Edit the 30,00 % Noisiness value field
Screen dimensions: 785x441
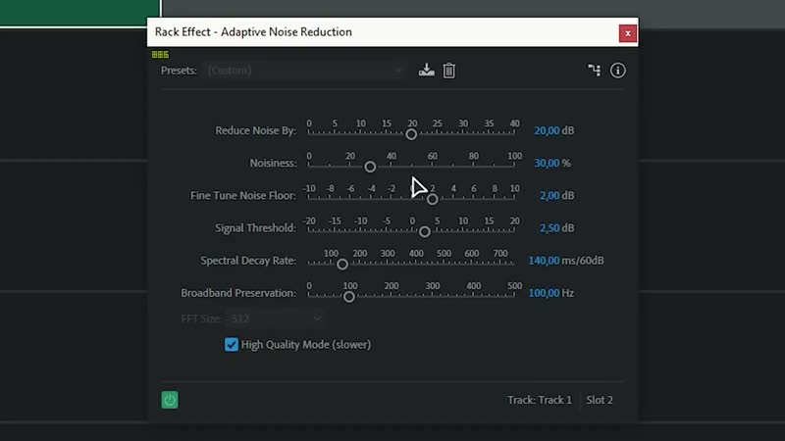pos(547,163)
